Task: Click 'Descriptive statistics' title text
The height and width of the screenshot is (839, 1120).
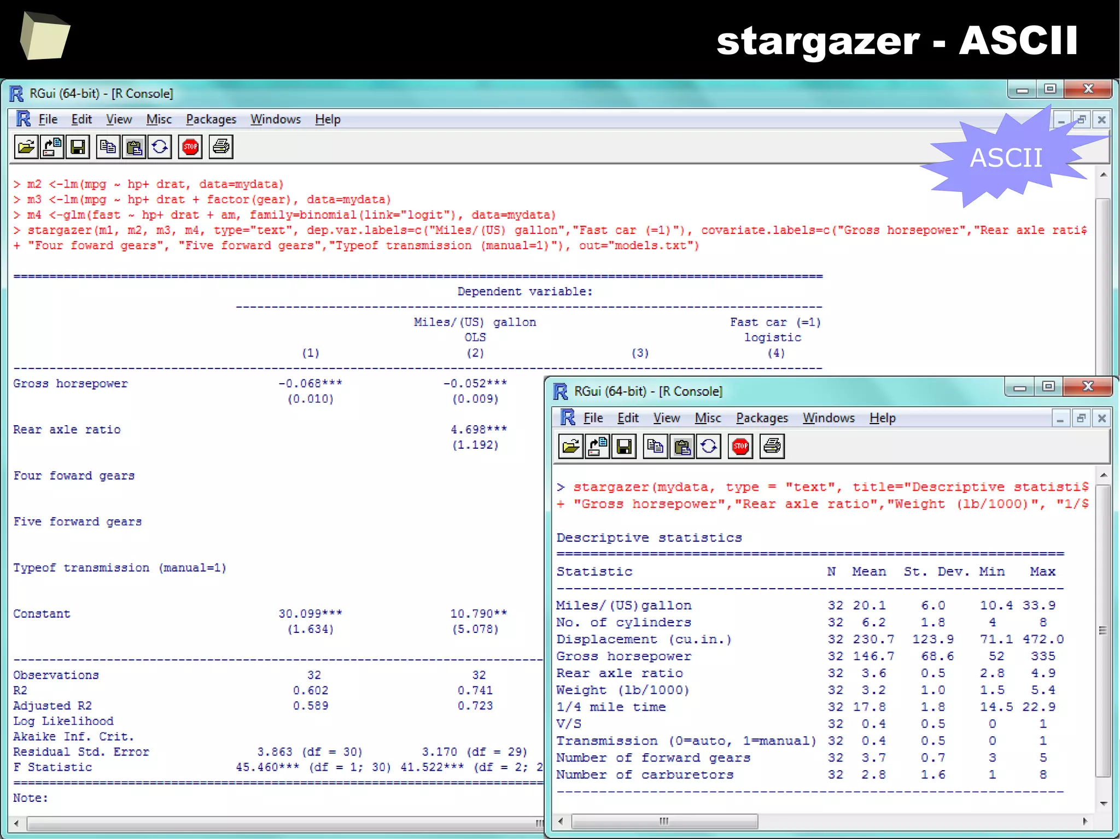Action: tap(649, 538)
